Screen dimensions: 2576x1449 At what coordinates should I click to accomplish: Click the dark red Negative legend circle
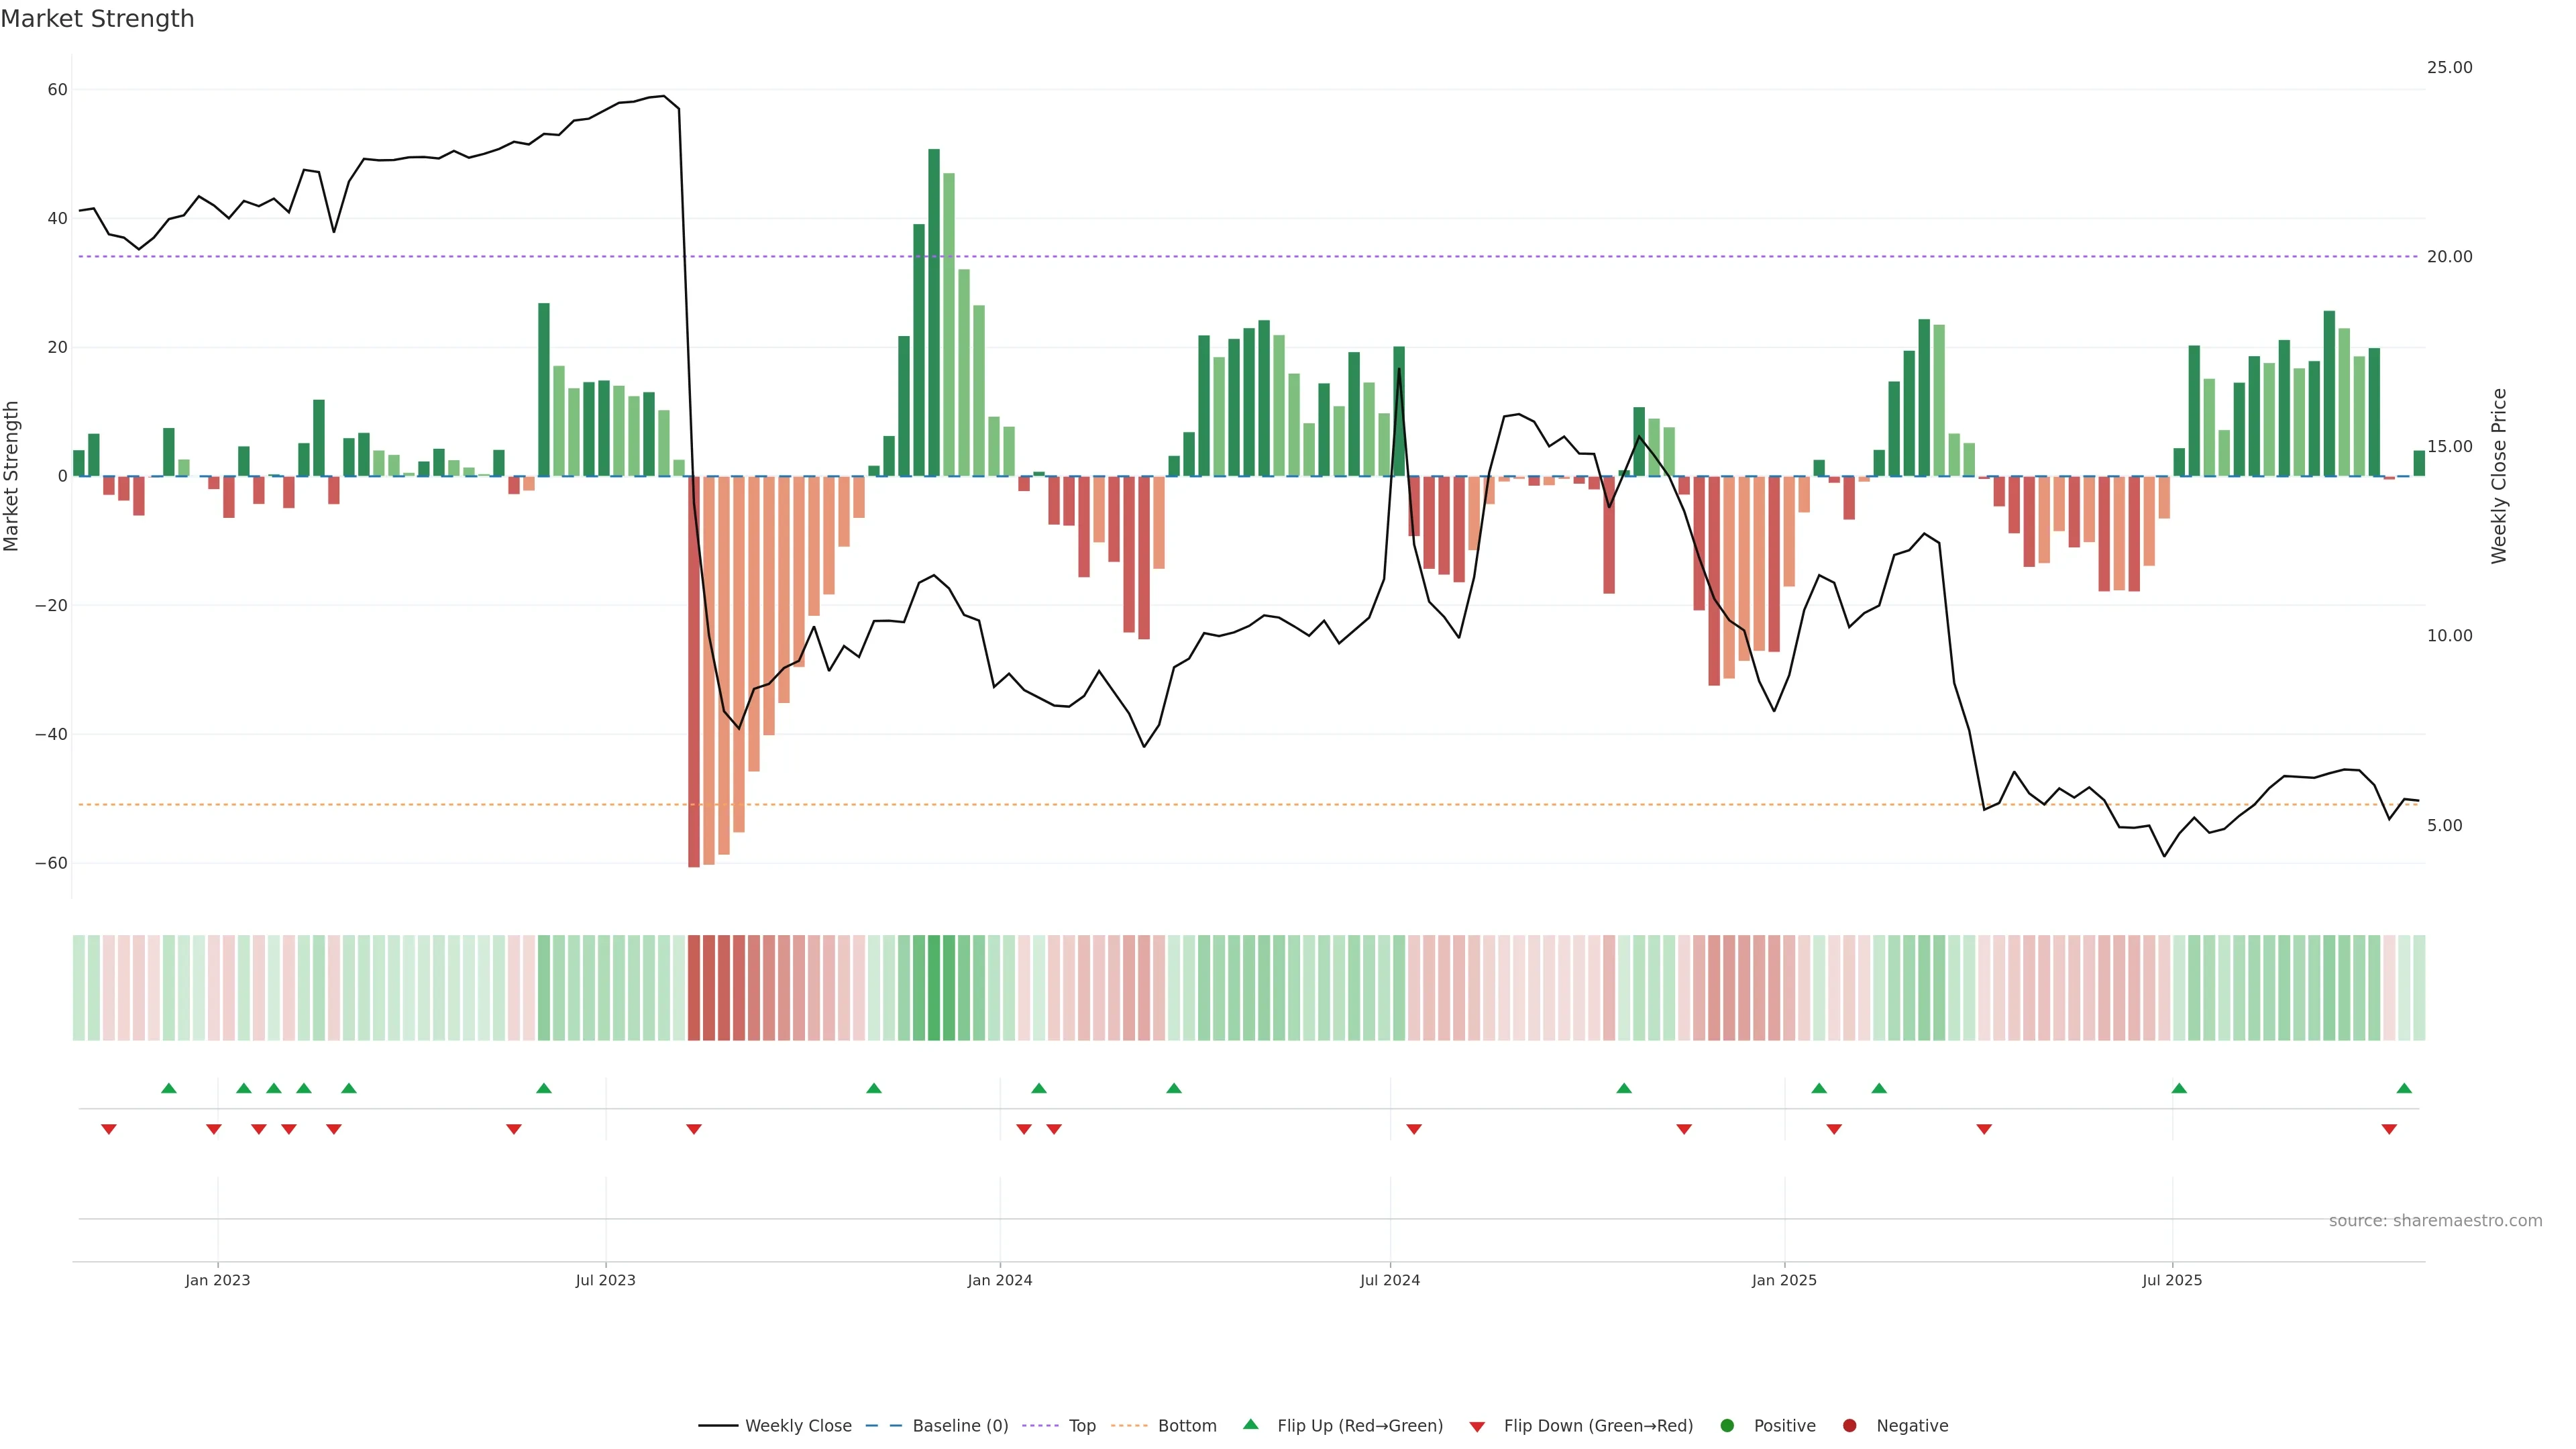point(1849,1426)
